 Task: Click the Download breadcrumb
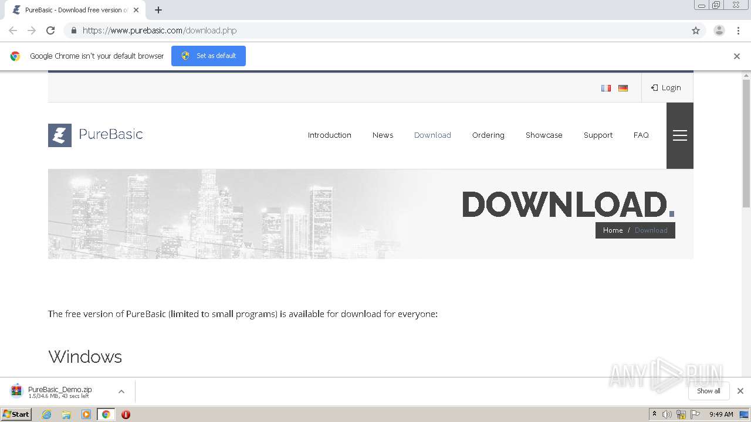651,230
